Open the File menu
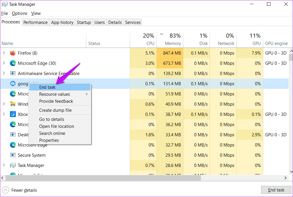This screenshot has height=197, width=293. (x=4, y=13)
